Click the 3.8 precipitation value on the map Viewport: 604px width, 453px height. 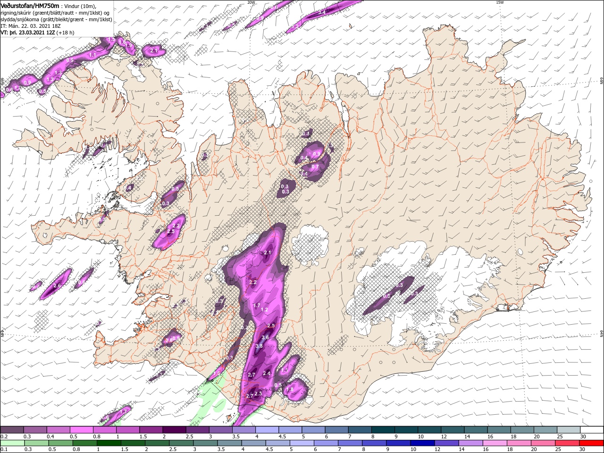point(259,346)
